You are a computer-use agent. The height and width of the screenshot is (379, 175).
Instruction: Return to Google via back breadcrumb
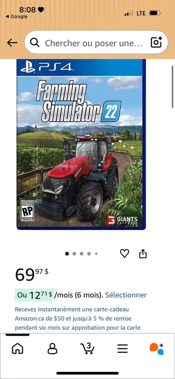coord(16,17)
